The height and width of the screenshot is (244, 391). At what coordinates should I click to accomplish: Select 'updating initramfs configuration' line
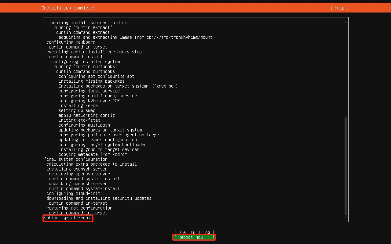click(98, 140)
